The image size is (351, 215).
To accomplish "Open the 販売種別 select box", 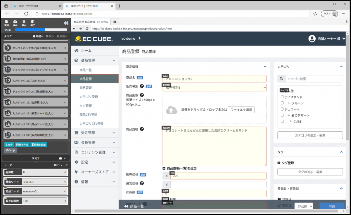I will click(x=215, y=88).
